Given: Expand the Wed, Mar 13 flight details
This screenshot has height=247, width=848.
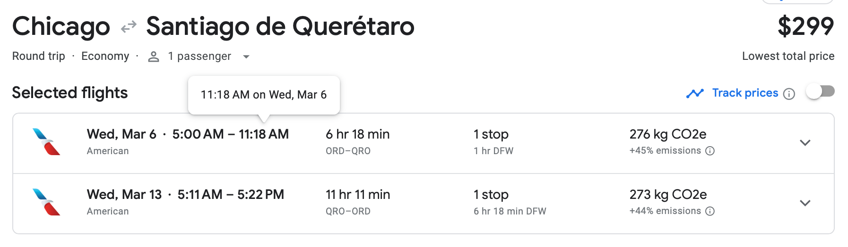Looking at the screenshot, I should pos(805,203).
